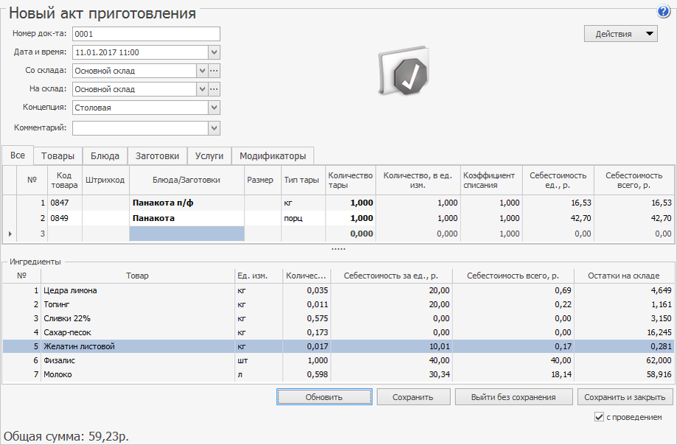This screenshot has height=445, width=677.
Task: Switch to the Все tab
Action: coord(18,155)
